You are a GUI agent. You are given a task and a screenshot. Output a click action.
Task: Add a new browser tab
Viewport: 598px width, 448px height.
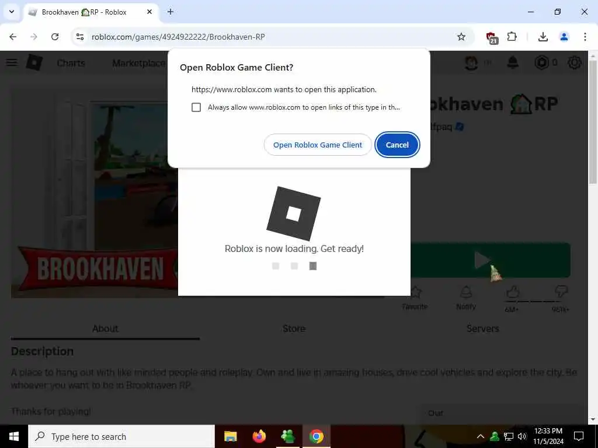pos(171,12)
